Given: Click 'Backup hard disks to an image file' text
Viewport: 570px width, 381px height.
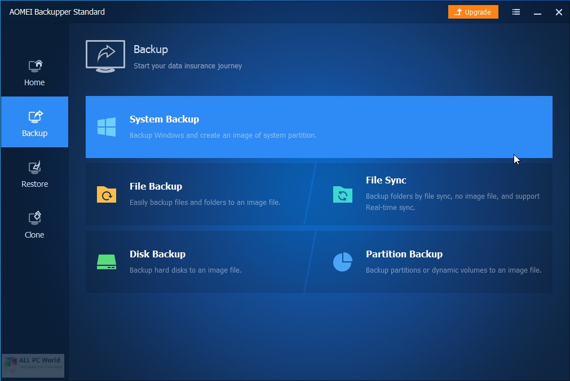Looking at the screenshot, I should click(x=185, y=270).
